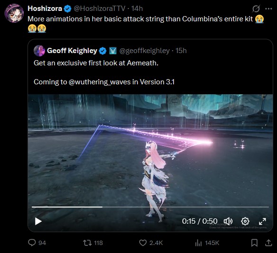
Task: Bookmark this tweet
Action: point(254,243)
